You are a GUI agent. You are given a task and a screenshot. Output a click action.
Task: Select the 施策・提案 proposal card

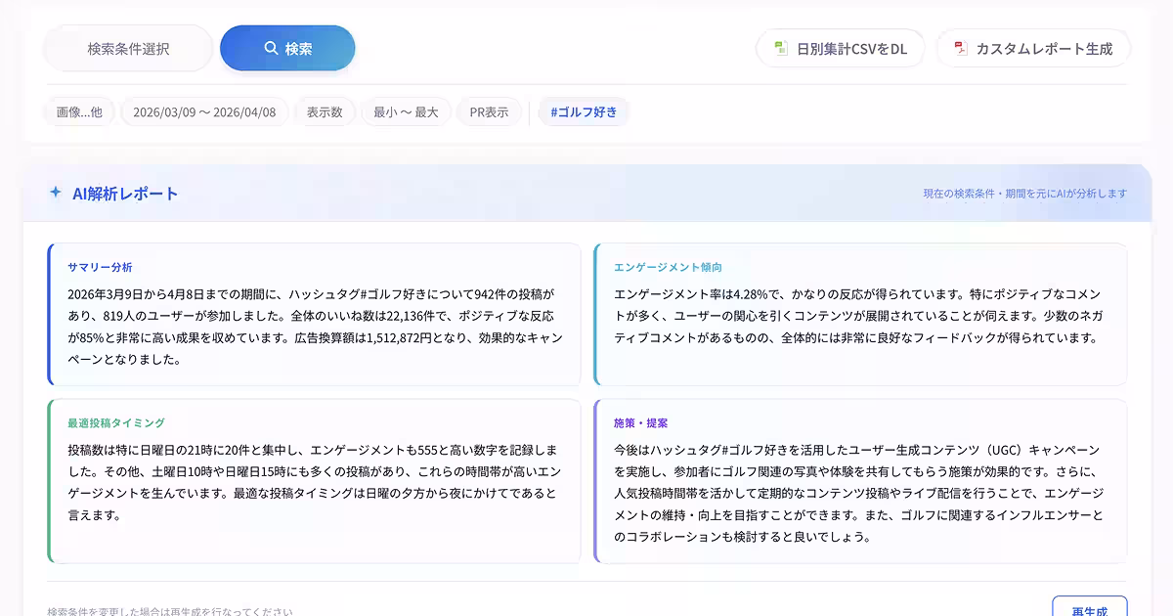(858, 479)
